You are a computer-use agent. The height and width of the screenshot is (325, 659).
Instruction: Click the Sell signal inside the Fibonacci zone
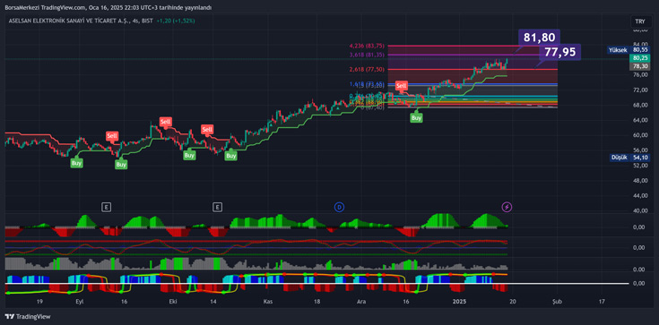(402, 86)
